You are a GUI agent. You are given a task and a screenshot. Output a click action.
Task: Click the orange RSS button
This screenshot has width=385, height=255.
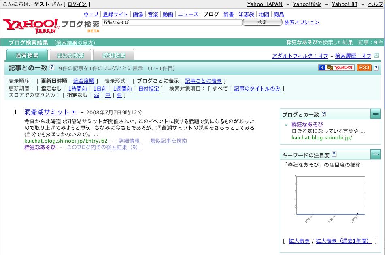(x=364, y=67)
